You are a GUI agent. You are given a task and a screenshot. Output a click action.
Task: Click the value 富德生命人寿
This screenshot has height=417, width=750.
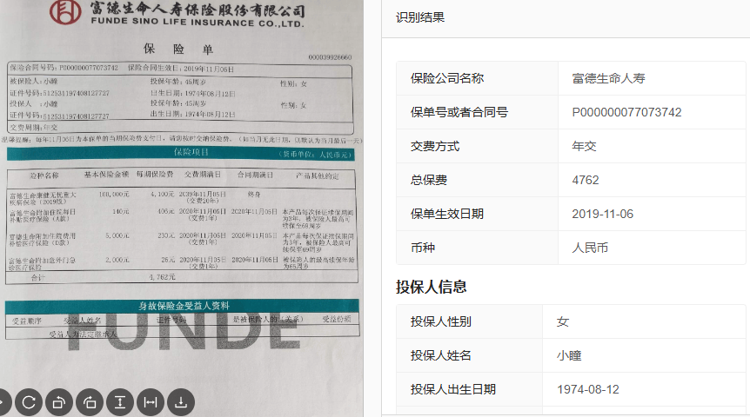coord(608,78)
